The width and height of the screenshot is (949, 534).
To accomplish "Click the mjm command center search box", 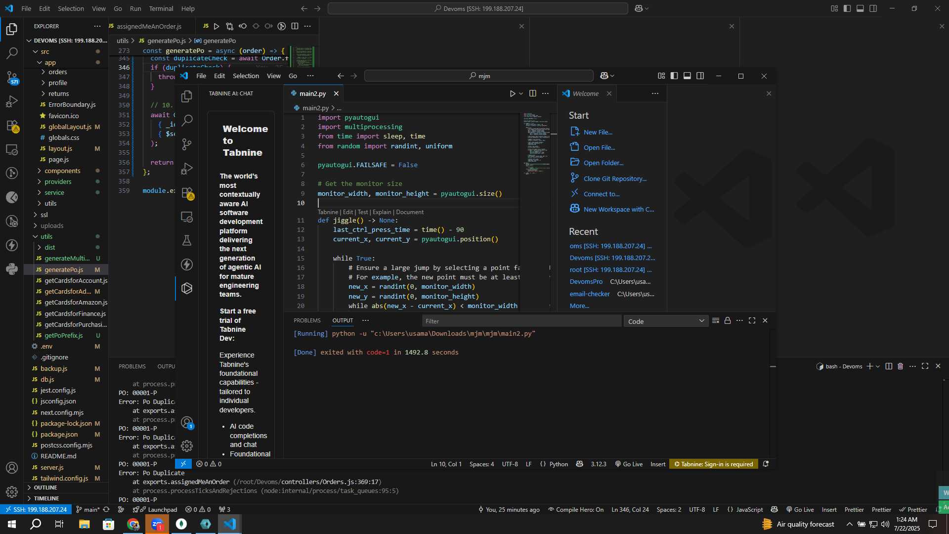I will 478,76.
